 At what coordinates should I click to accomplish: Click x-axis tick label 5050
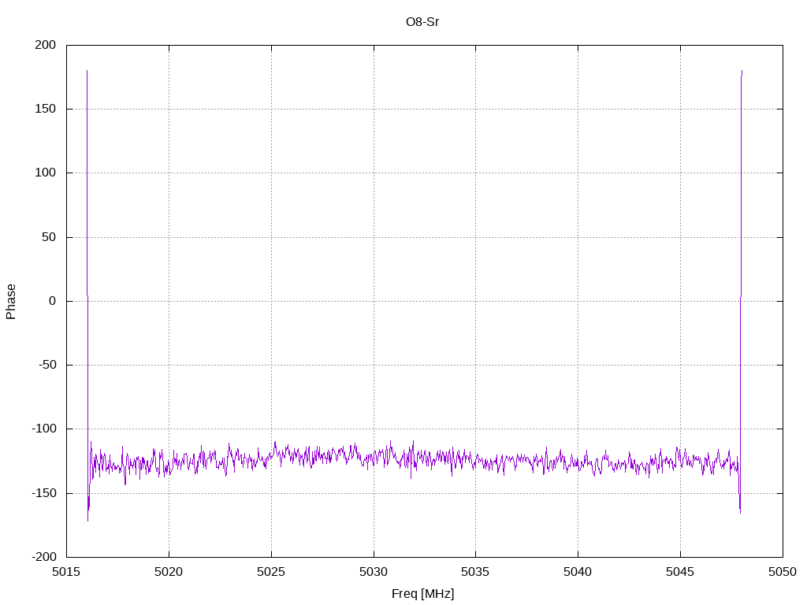[x=783, y=572]
